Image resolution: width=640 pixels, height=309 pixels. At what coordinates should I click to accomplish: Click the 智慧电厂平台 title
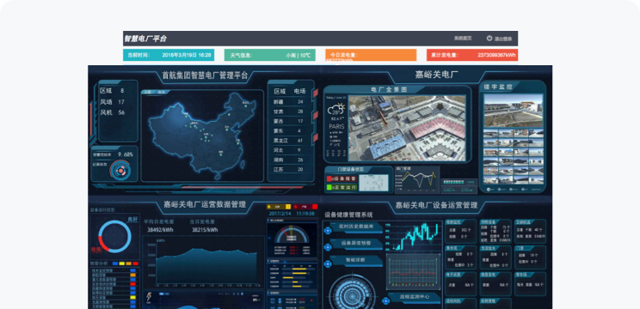[145, 39]
